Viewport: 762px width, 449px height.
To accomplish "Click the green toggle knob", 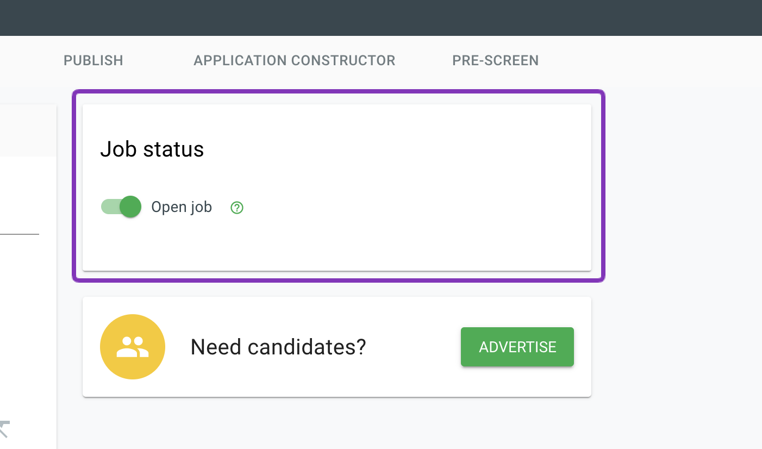I will coord(130,207).
